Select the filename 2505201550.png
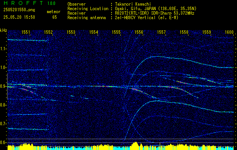 point(19,10)
